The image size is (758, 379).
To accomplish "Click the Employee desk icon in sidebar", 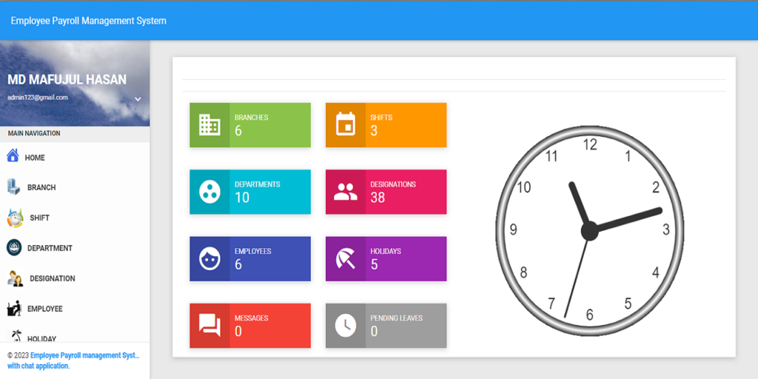I will point(14,309).
